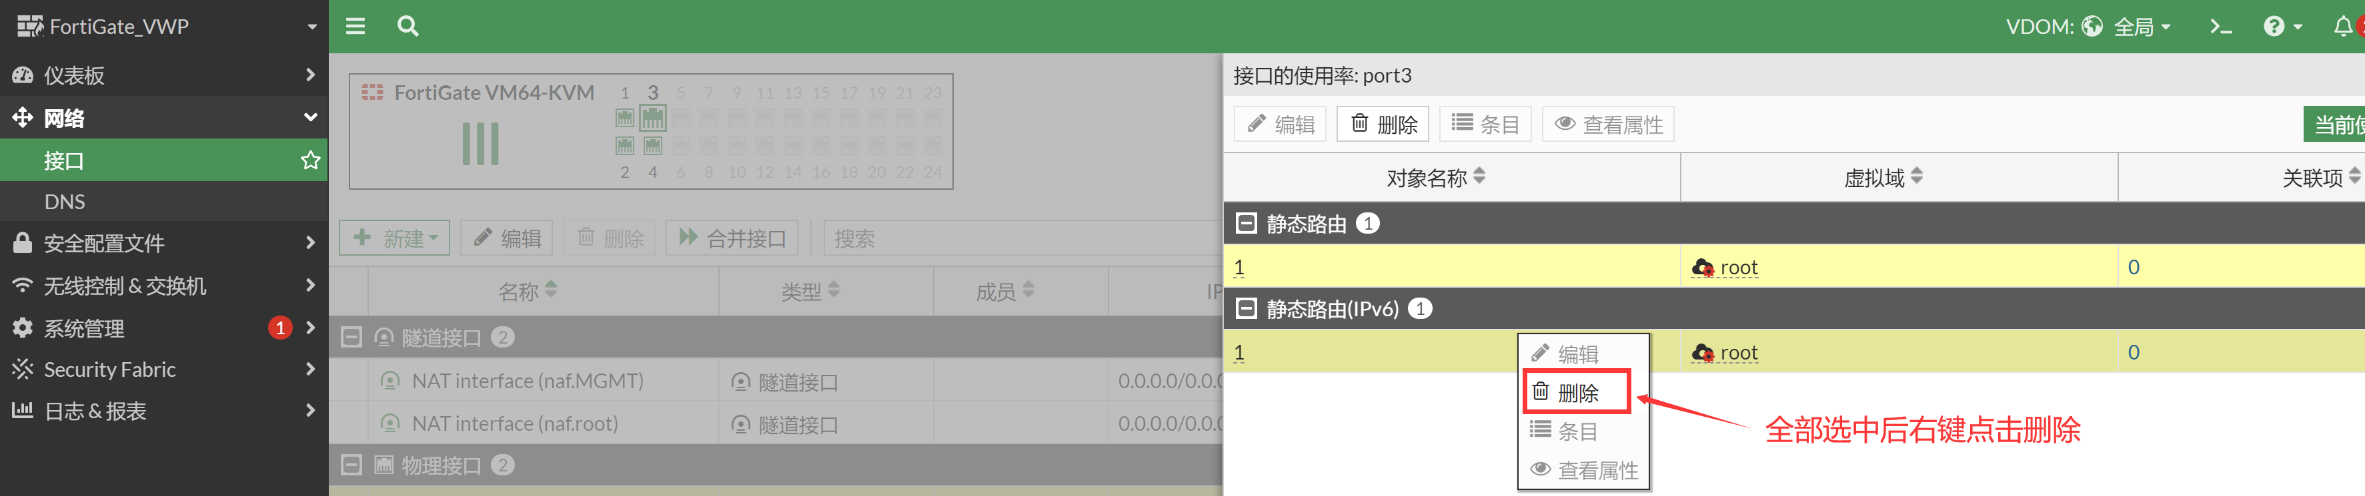2365x496 pixels.
Task: Sort interfaces by 名称 column
Action: point(528,291)
